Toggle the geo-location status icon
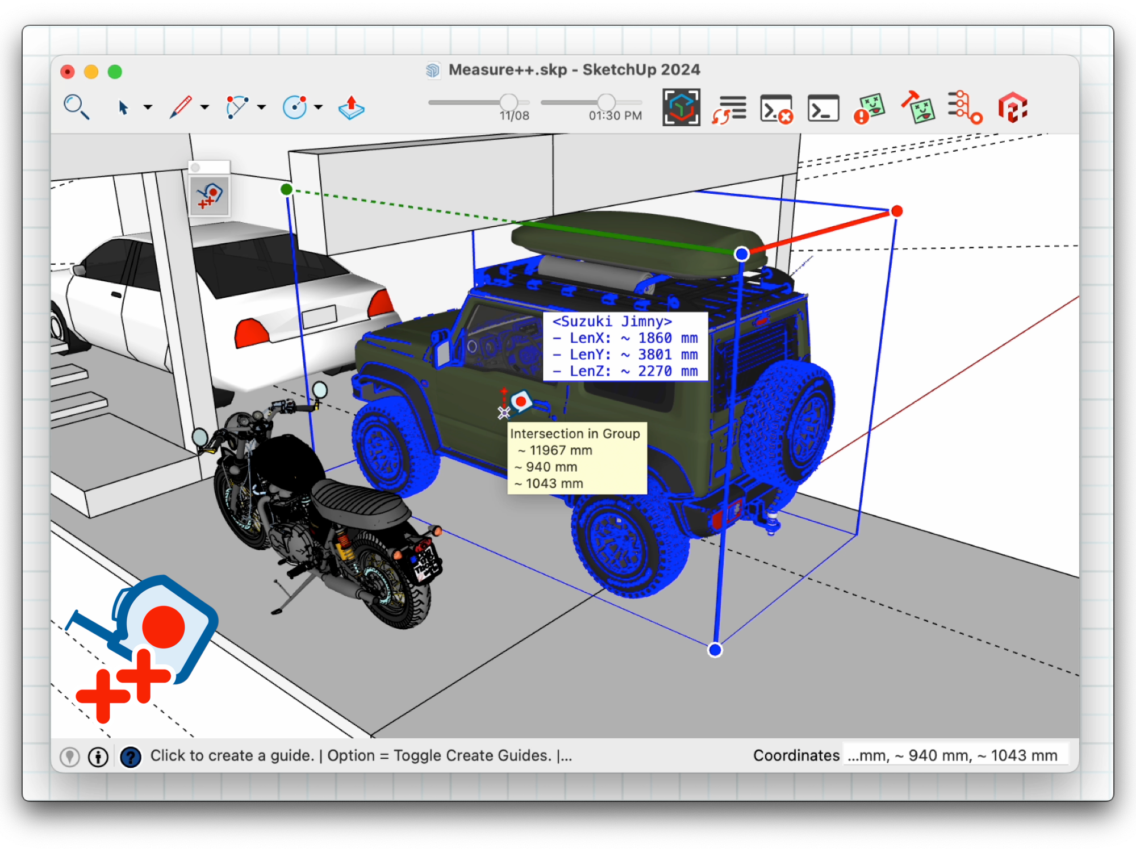Screen dimensions: 1136x852 (x=70, y=757)
